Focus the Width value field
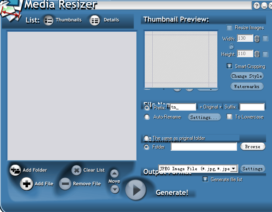The image size is (272, 212). 245,38
